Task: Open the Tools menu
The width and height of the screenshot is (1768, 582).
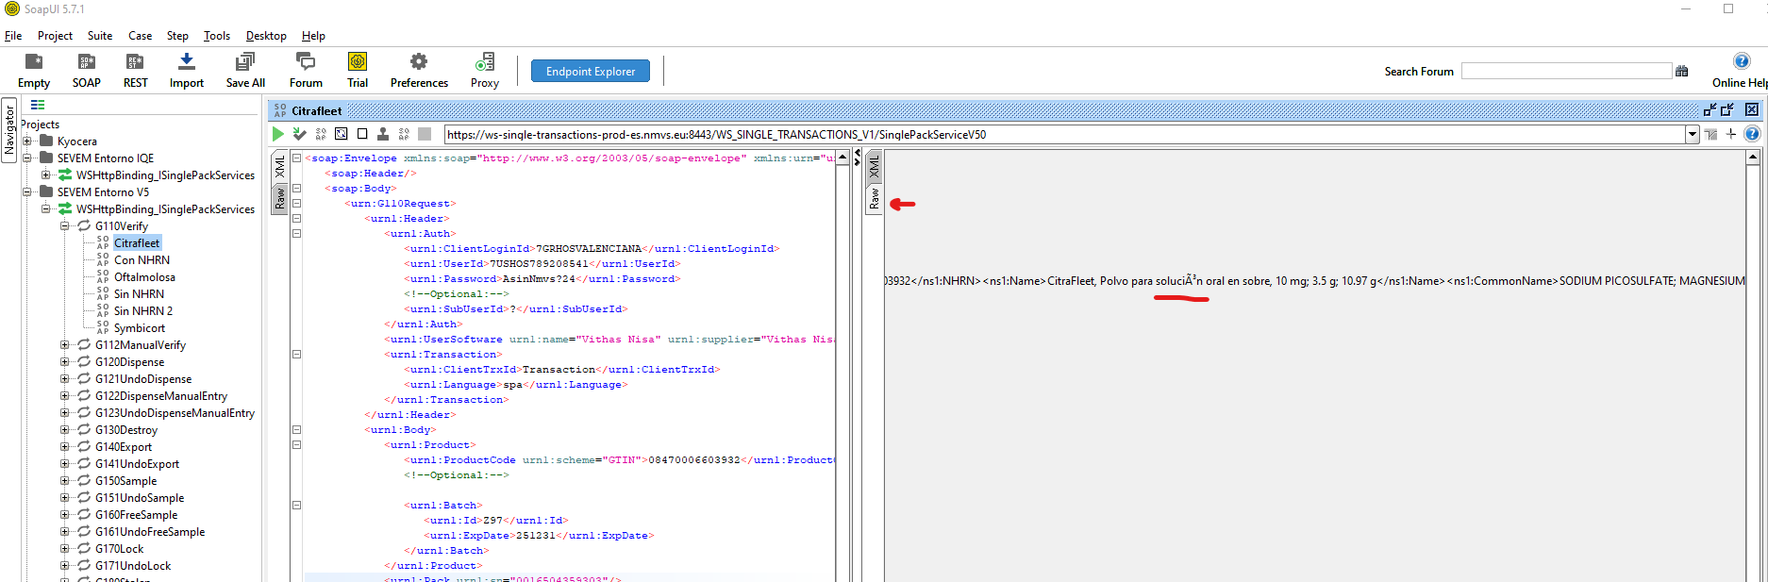Action: tap(217, 36)
